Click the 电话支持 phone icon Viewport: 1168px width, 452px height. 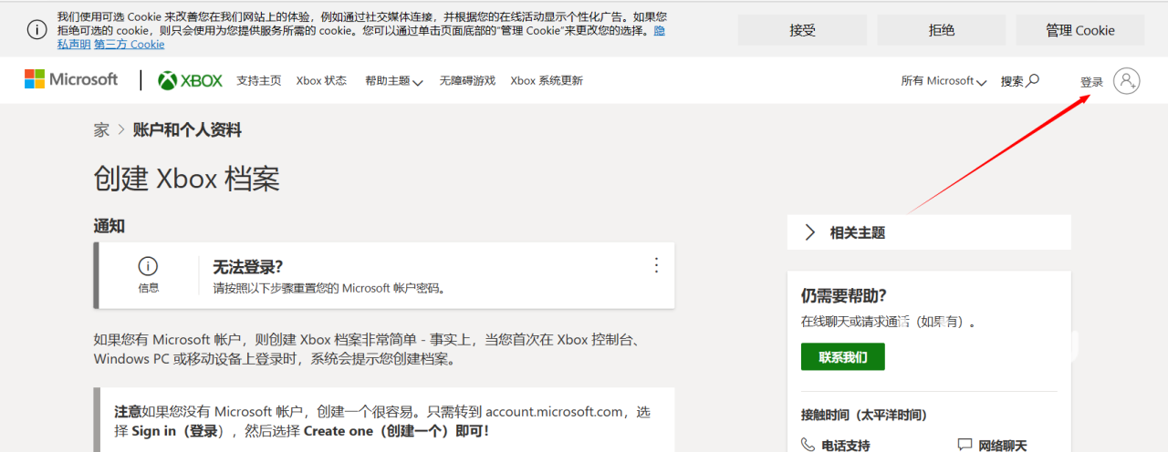click(808, 445)
